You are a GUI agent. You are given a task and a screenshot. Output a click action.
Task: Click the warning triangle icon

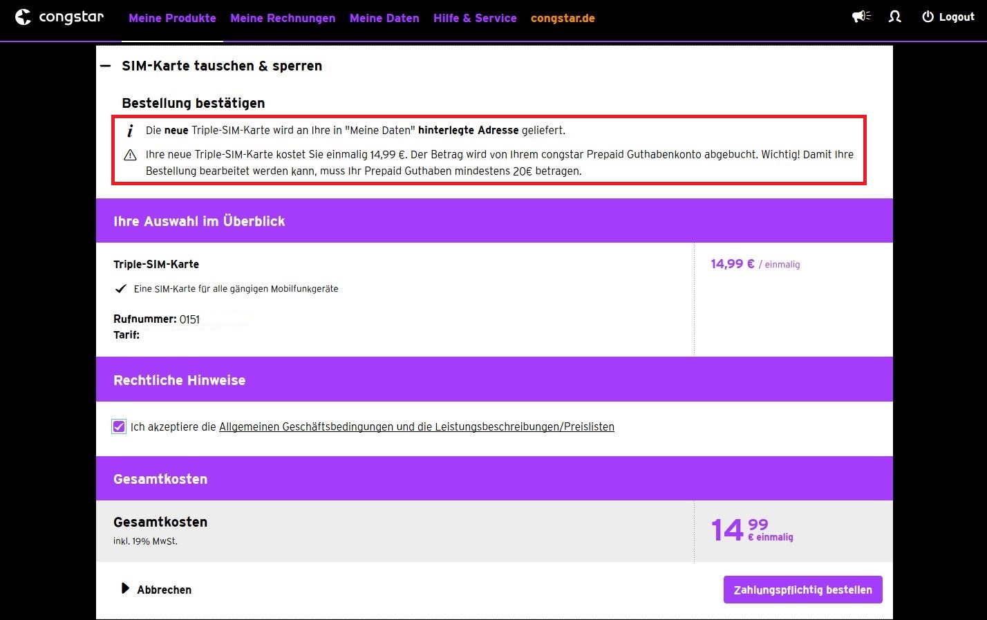pos(130,155)
